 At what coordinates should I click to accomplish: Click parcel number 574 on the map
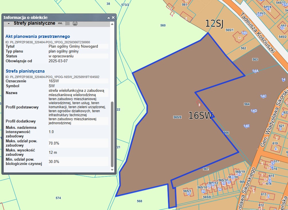58,198
